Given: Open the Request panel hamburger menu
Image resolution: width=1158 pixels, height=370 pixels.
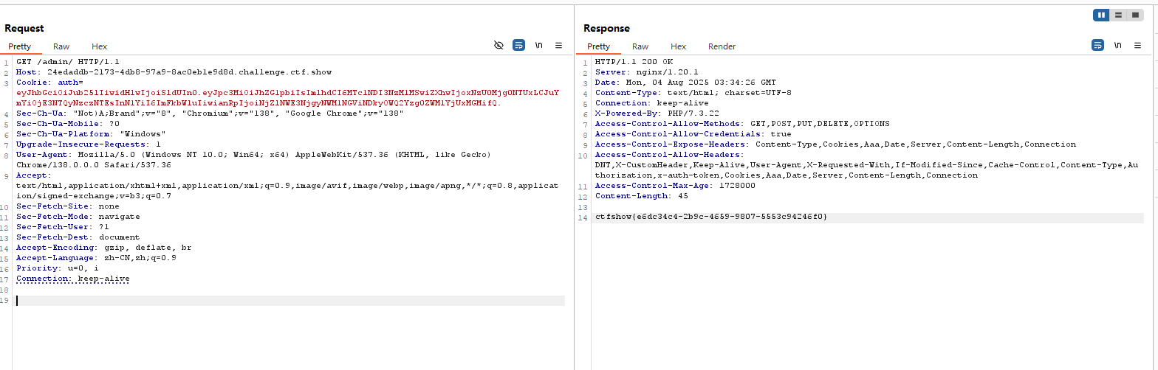Looking at the screenshot, I should [559, 45].
